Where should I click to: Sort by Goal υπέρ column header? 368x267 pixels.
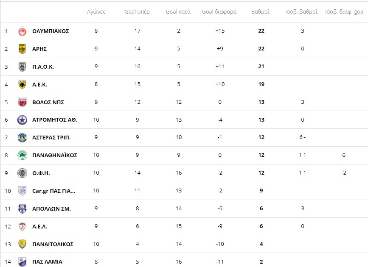tap(137, 11)
